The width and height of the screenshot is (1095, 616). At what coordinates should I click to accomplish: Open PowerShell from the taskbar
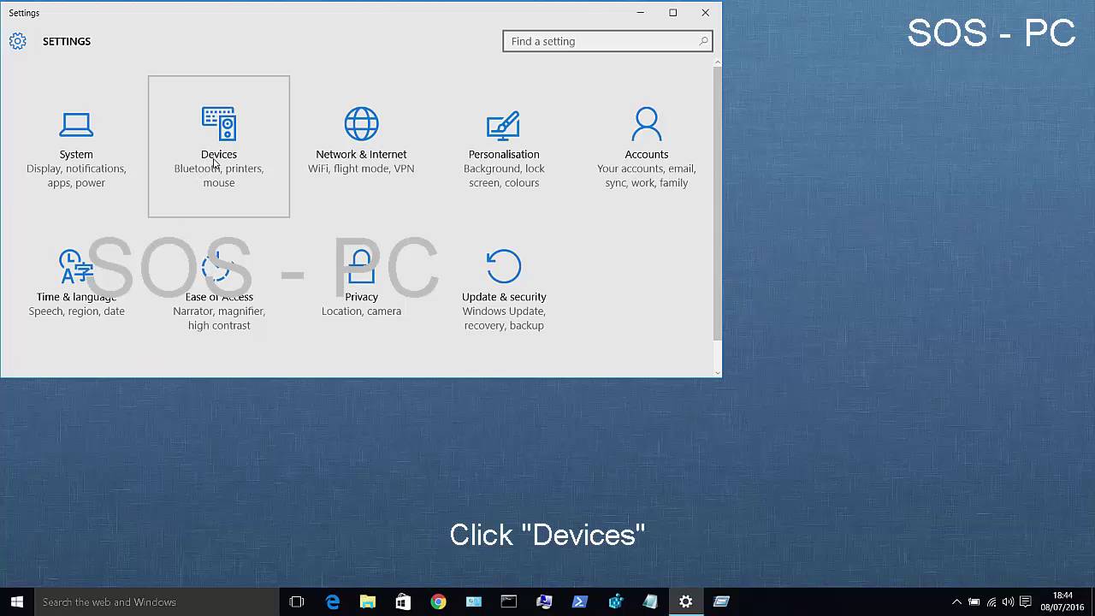[579, 601]
